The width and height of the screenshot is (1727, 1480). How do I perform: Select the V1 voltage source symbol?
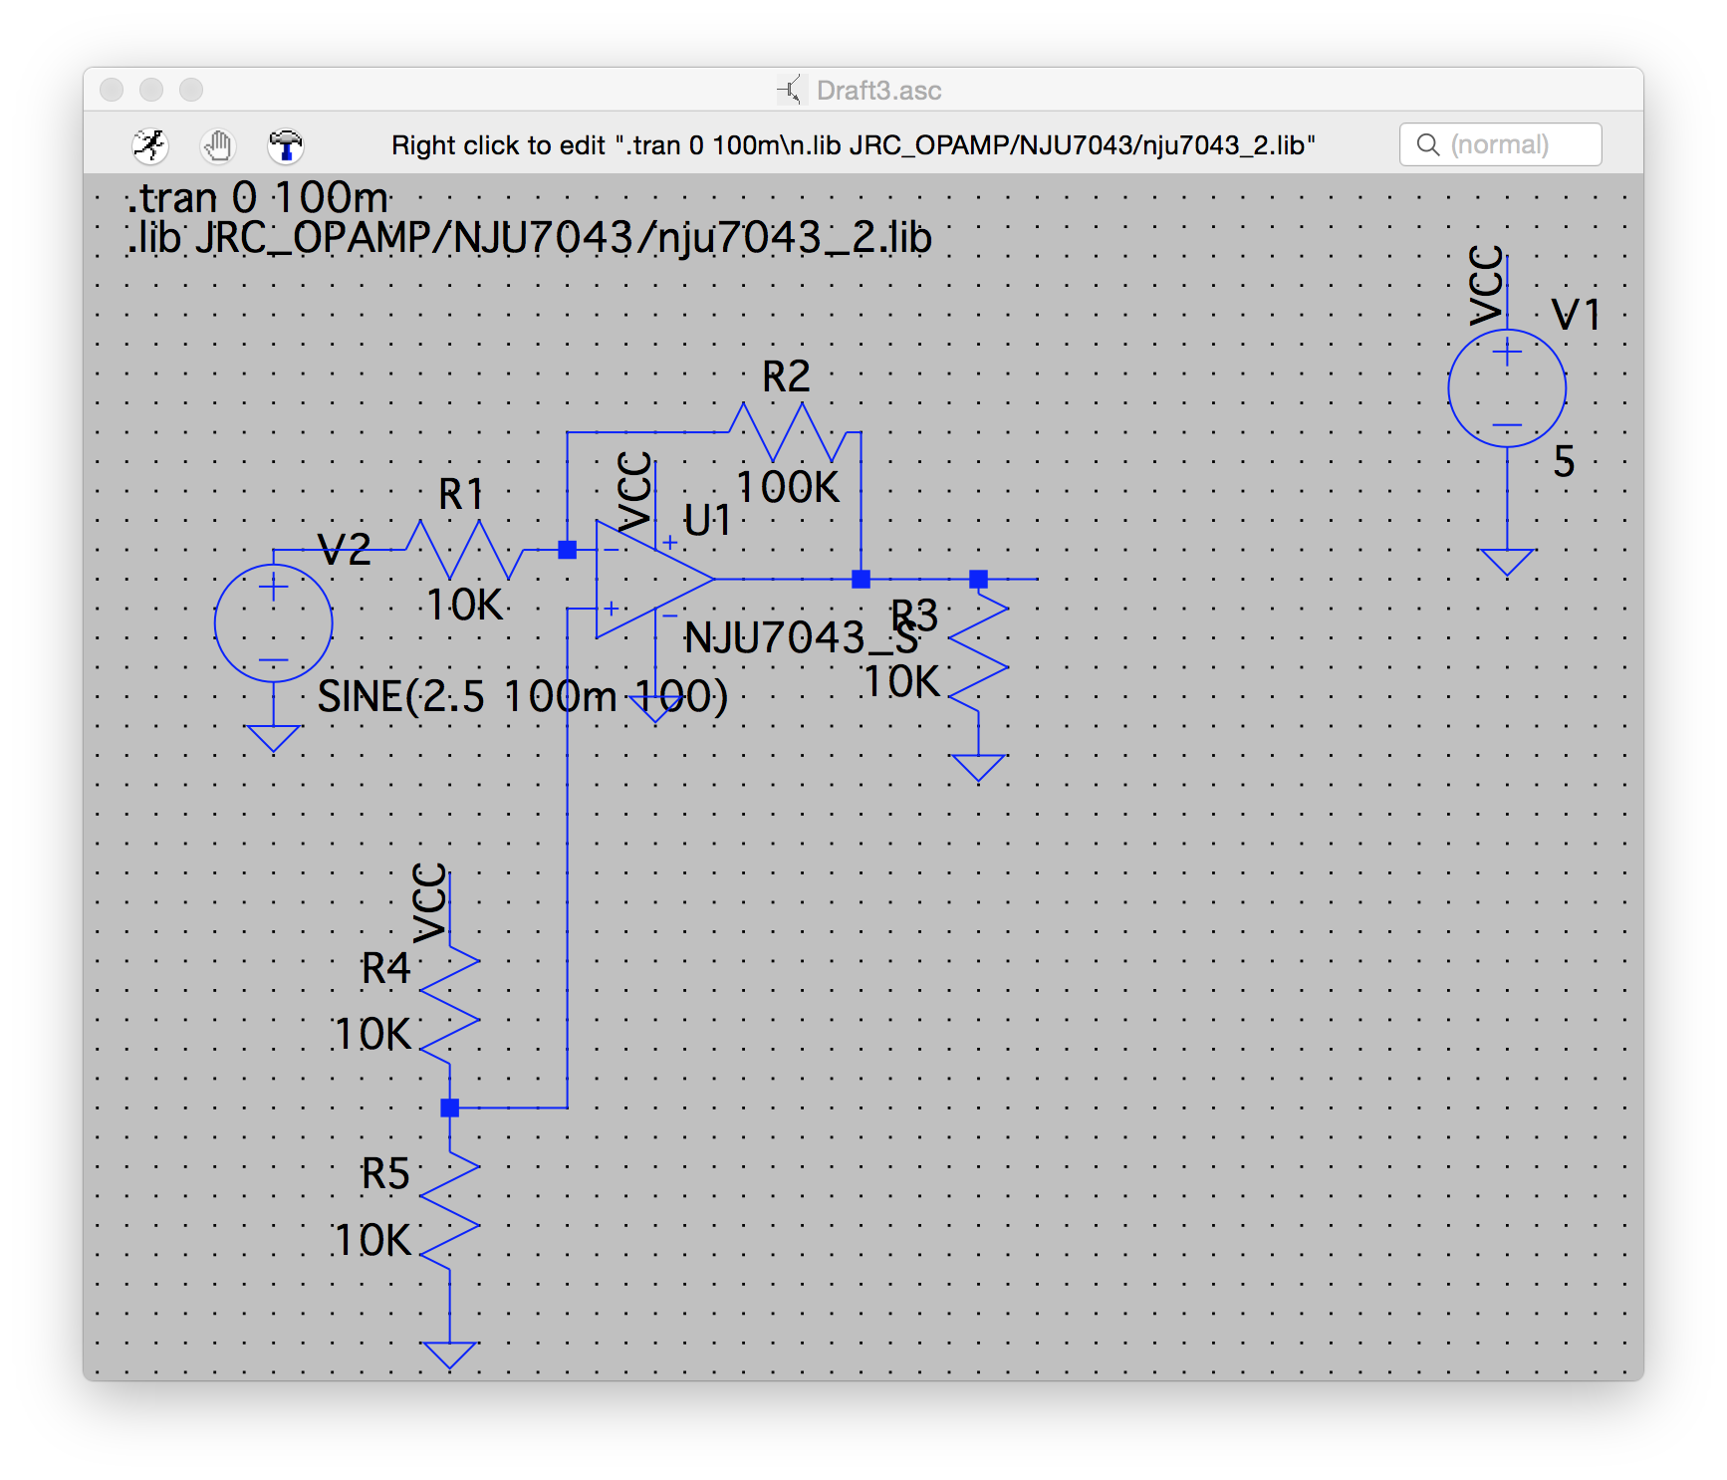[1506, 388]
